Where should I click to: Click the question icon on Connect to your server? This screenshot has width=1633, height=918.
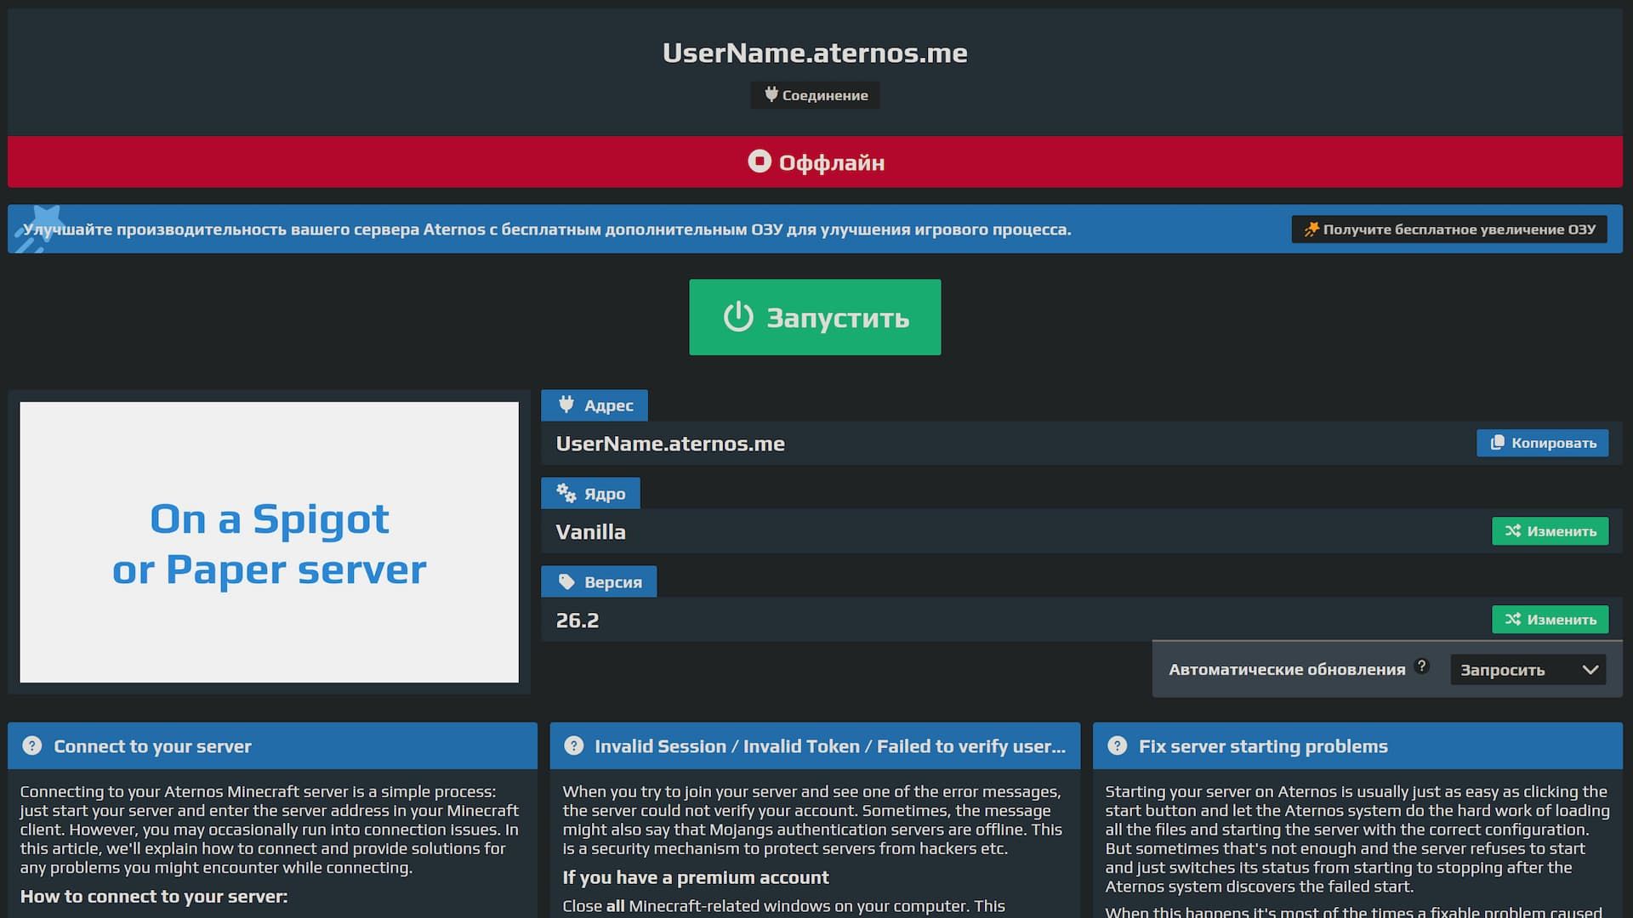pos(31,745)
